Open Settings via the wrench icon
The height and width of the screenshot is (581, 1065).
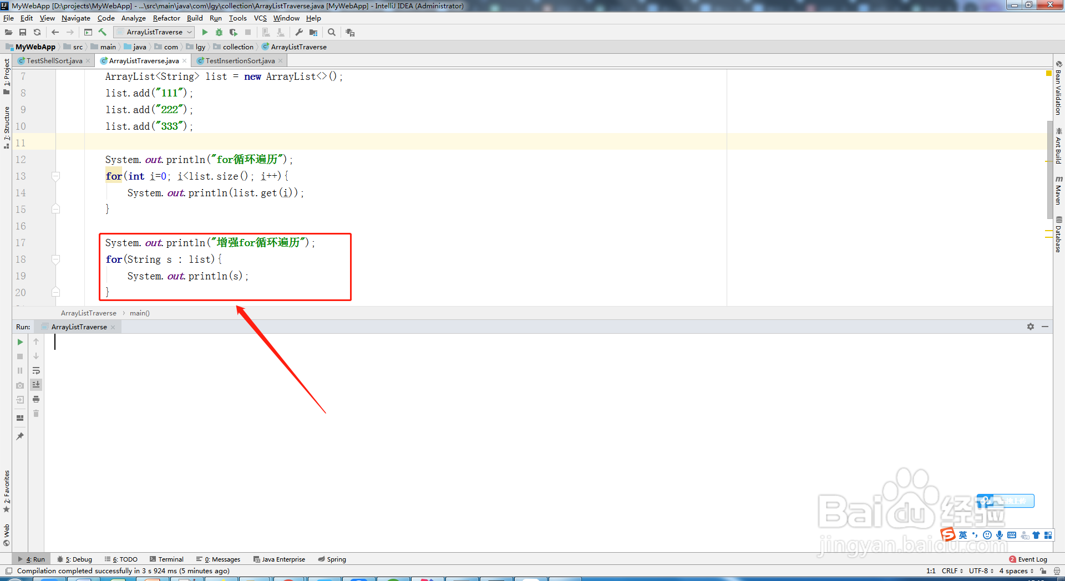299,32
